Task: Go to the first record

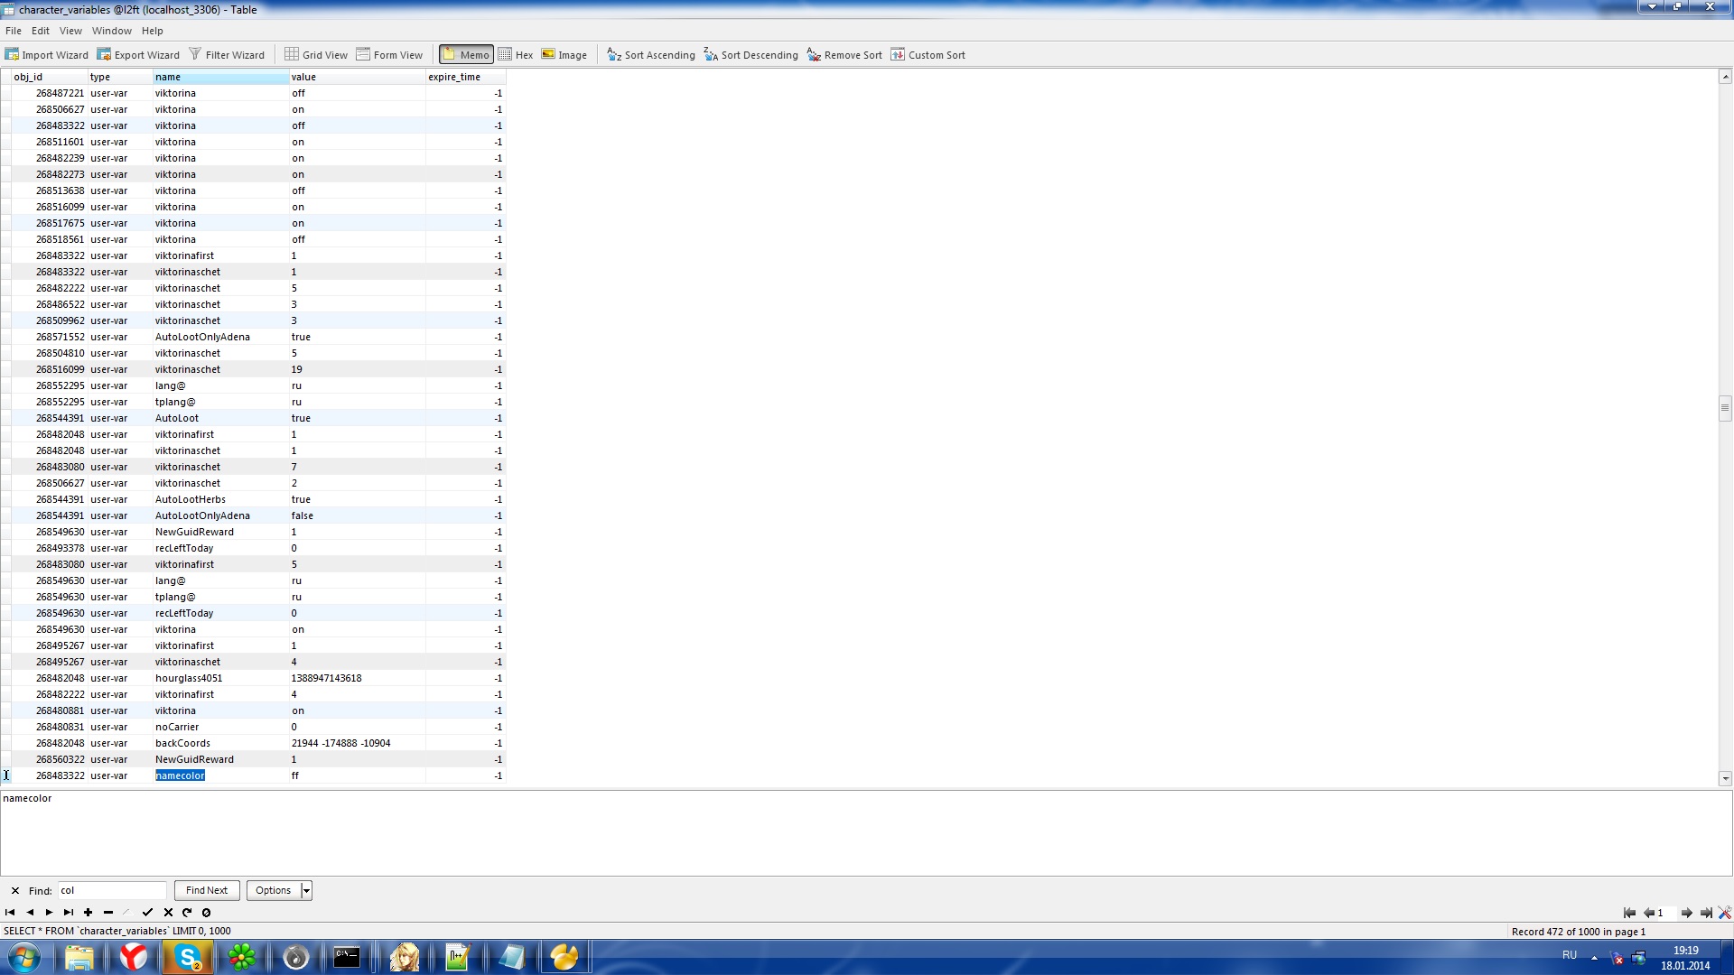Action: pos(10,913)
